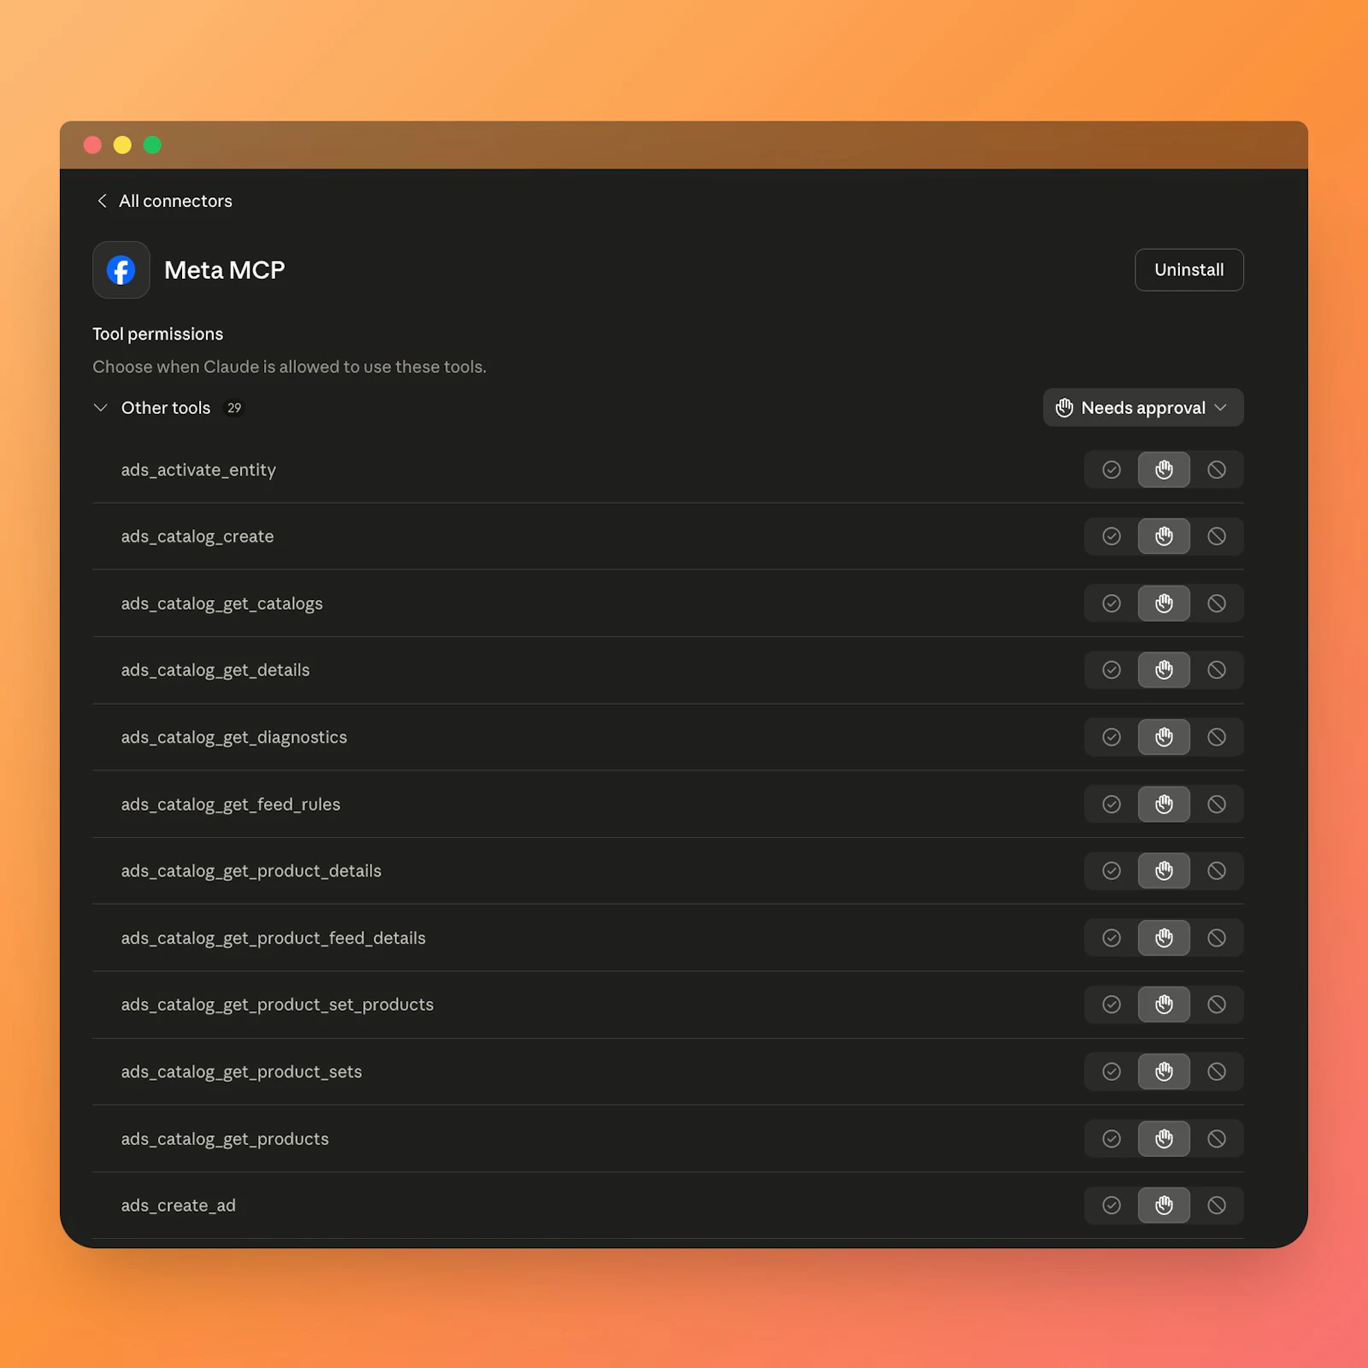This screenshot has width=1368, height=1368.
Task: Click the ads_catalog_get_diagnostics label
Action: click(x=234, y=737)
